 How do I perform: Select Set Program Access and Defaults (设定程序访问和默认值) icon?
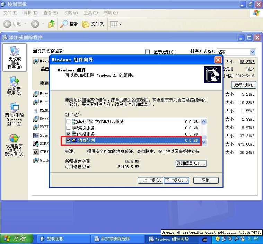pyautogui.click(x=14, y=145)
